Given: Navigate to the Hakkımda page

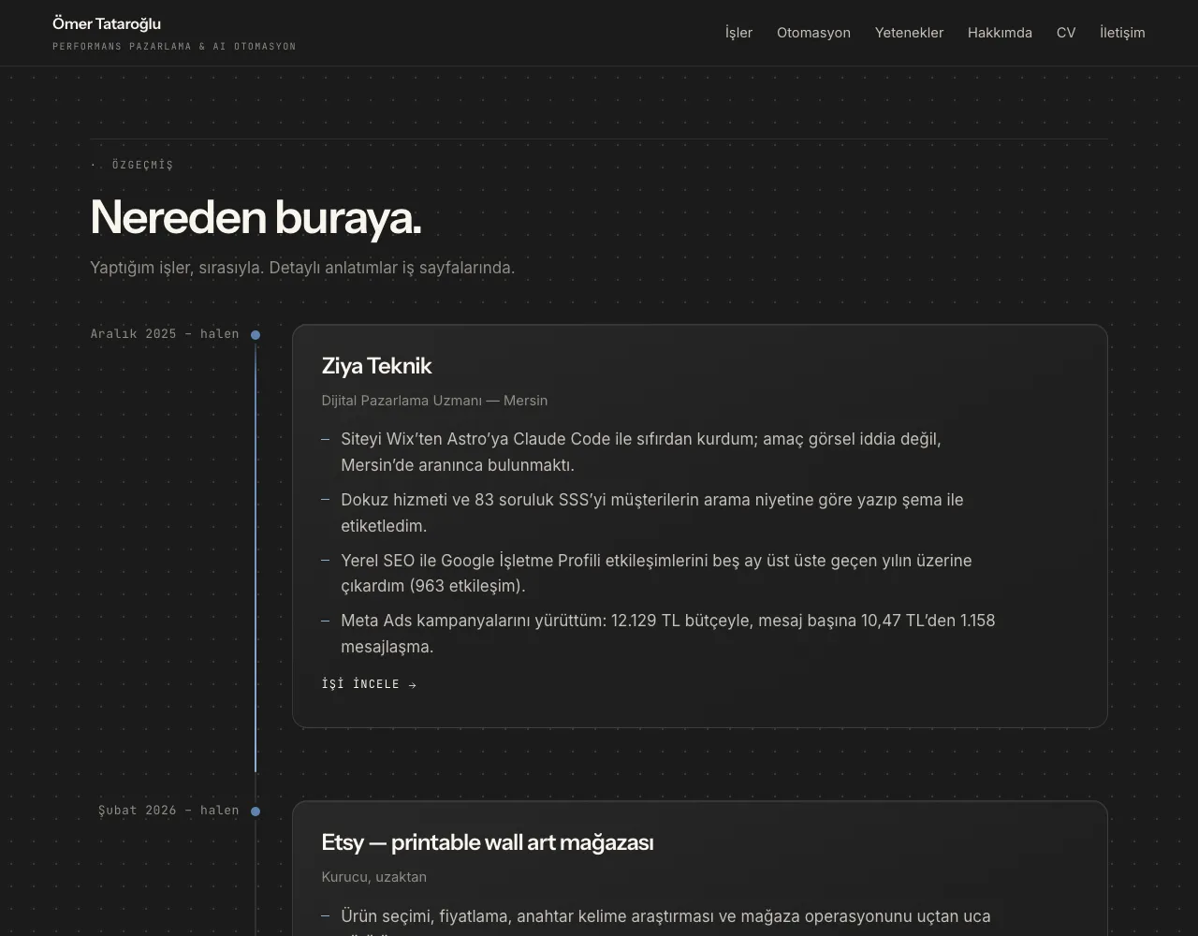Looking at the screenshot, I should [1000, 33].
